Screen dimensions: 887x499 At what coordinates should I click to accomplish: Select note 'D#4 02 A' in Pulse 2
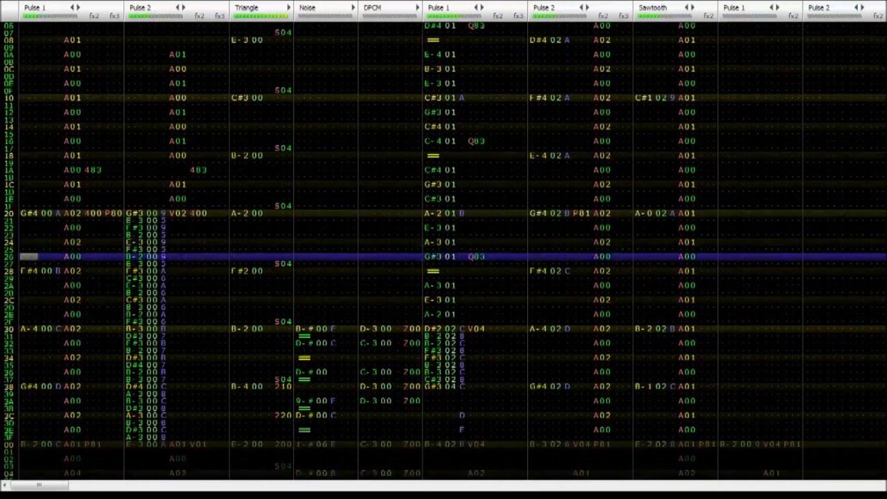pos(550,40)
